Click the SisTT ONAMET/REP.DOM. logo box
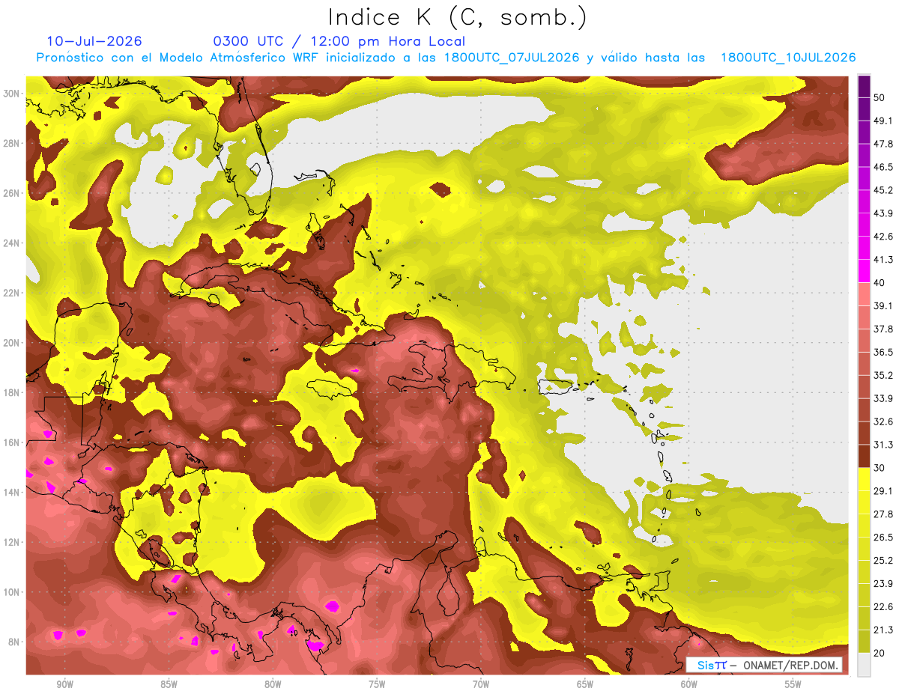Image resolution: width=899 pixels, height=694 pixels. pos(764,665)
